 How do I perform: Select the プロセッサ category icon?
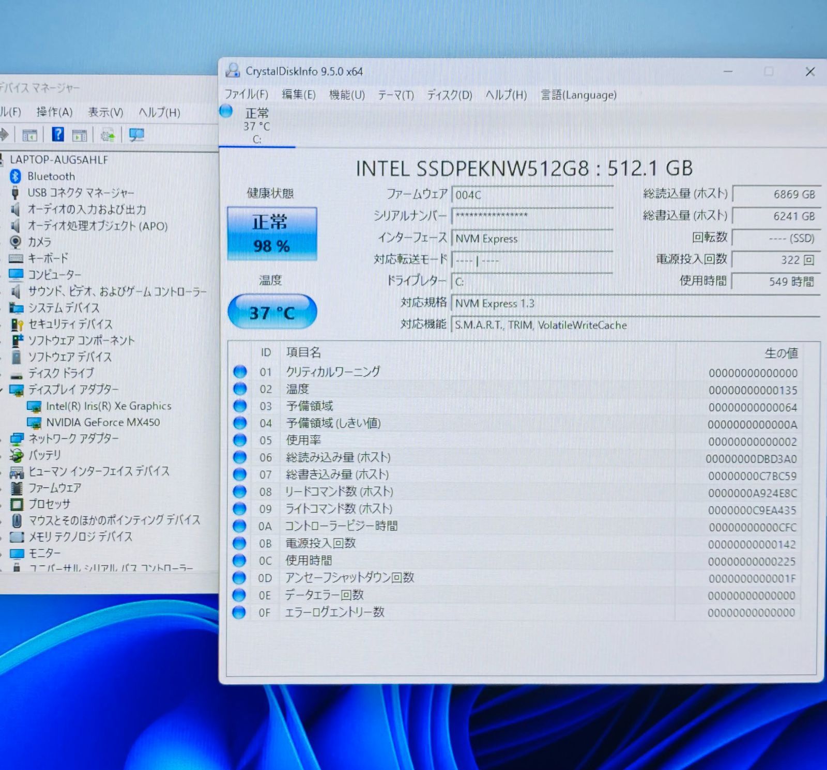click(x=17, y=504)
